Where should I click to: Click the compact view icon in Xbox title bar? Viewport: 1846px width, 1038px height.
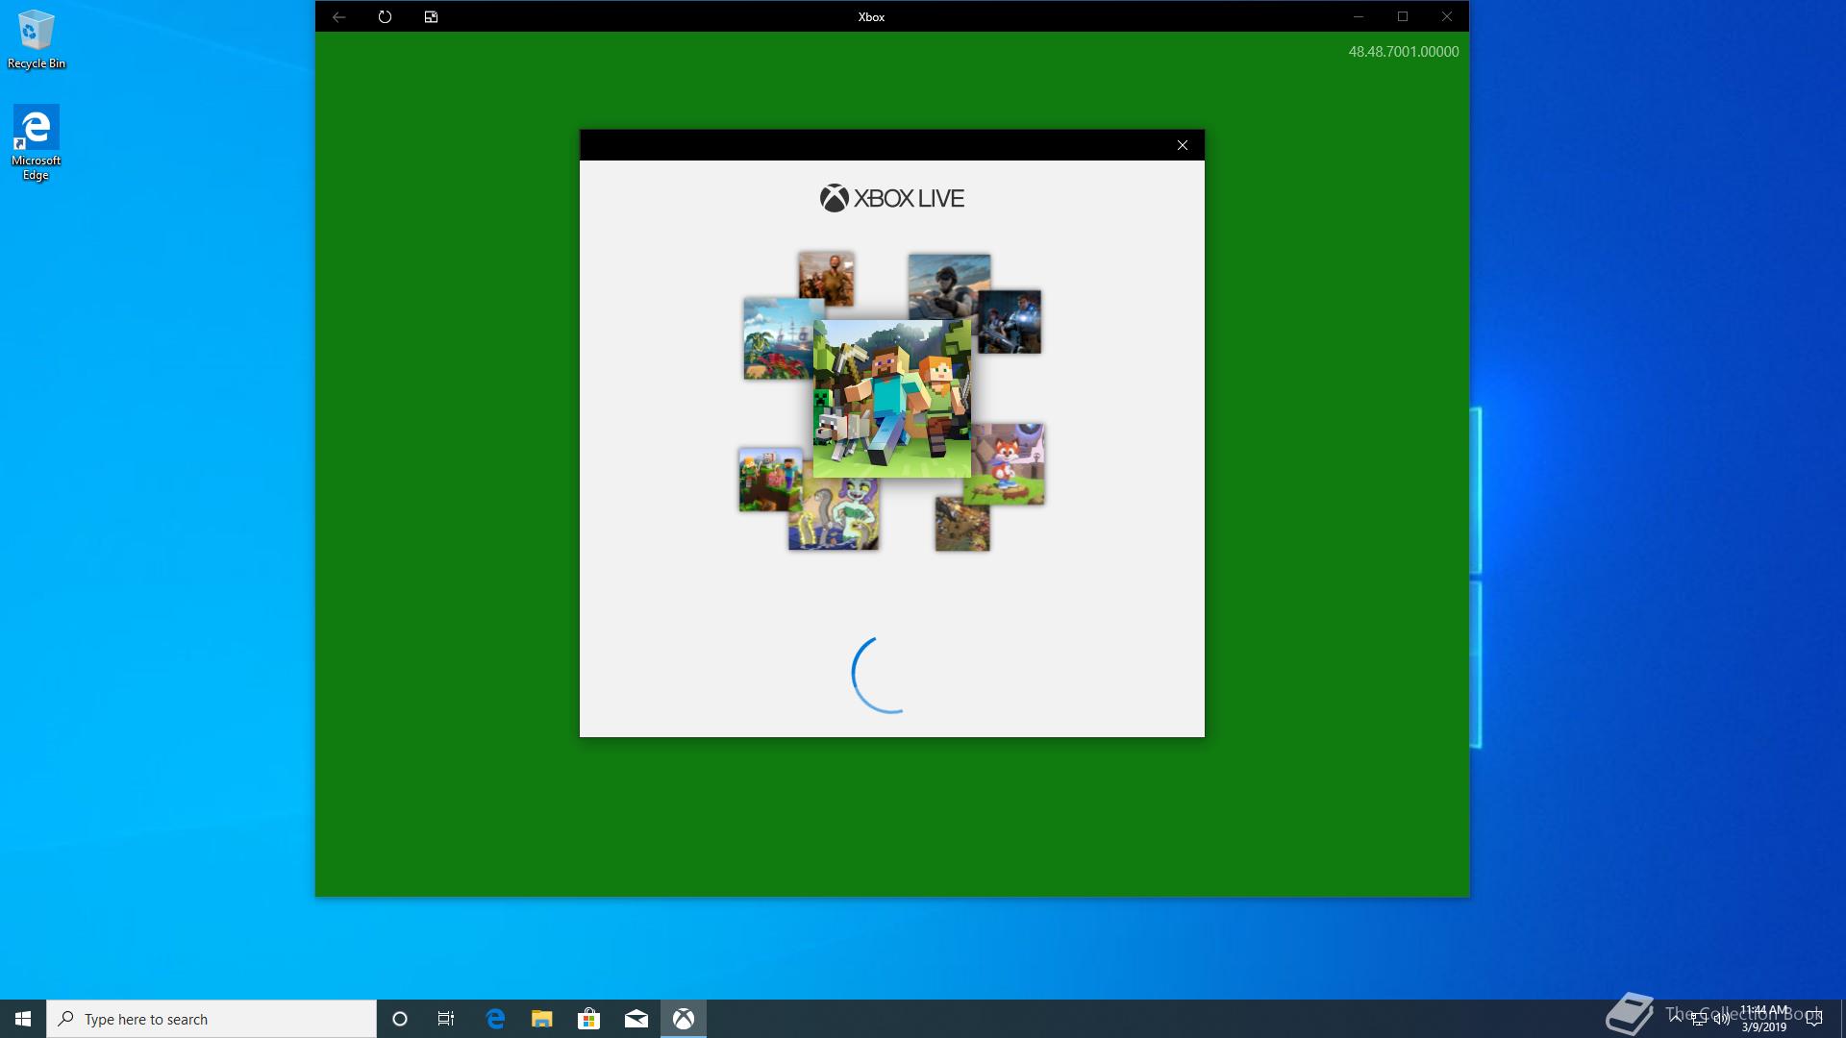click(431, 16)
